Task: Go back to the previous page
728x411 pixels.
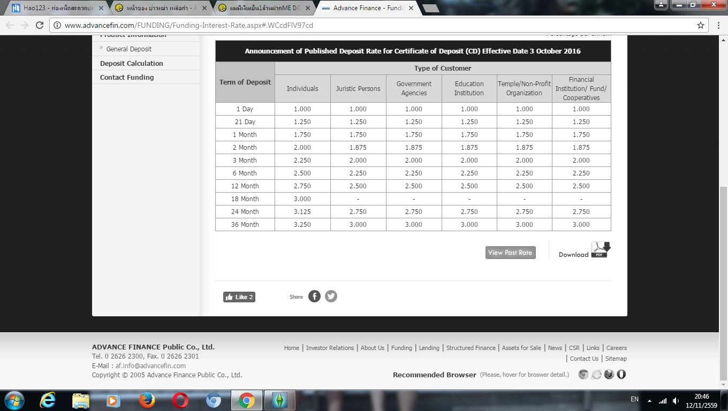Action: coord(10,25)
